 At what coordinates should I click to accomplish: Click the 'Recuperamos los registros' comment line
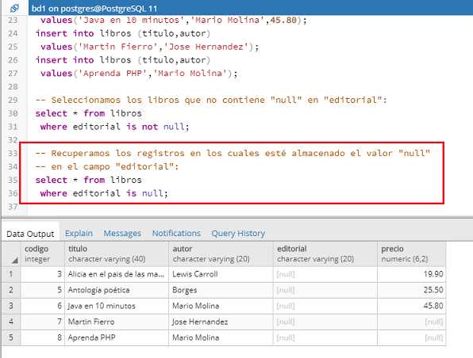coord(233,153)
